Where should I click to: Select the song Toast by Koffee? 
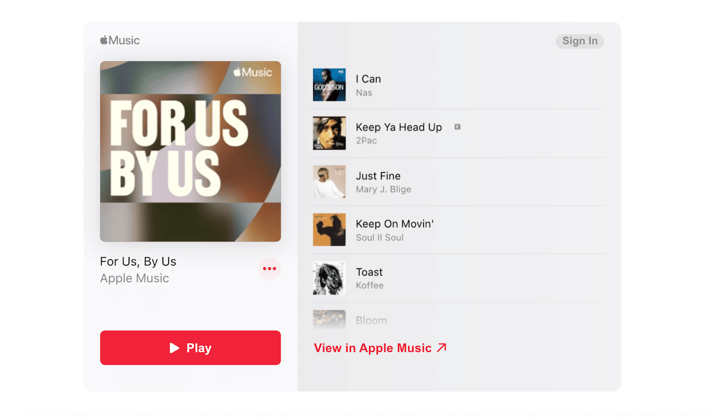click(459, 278)
